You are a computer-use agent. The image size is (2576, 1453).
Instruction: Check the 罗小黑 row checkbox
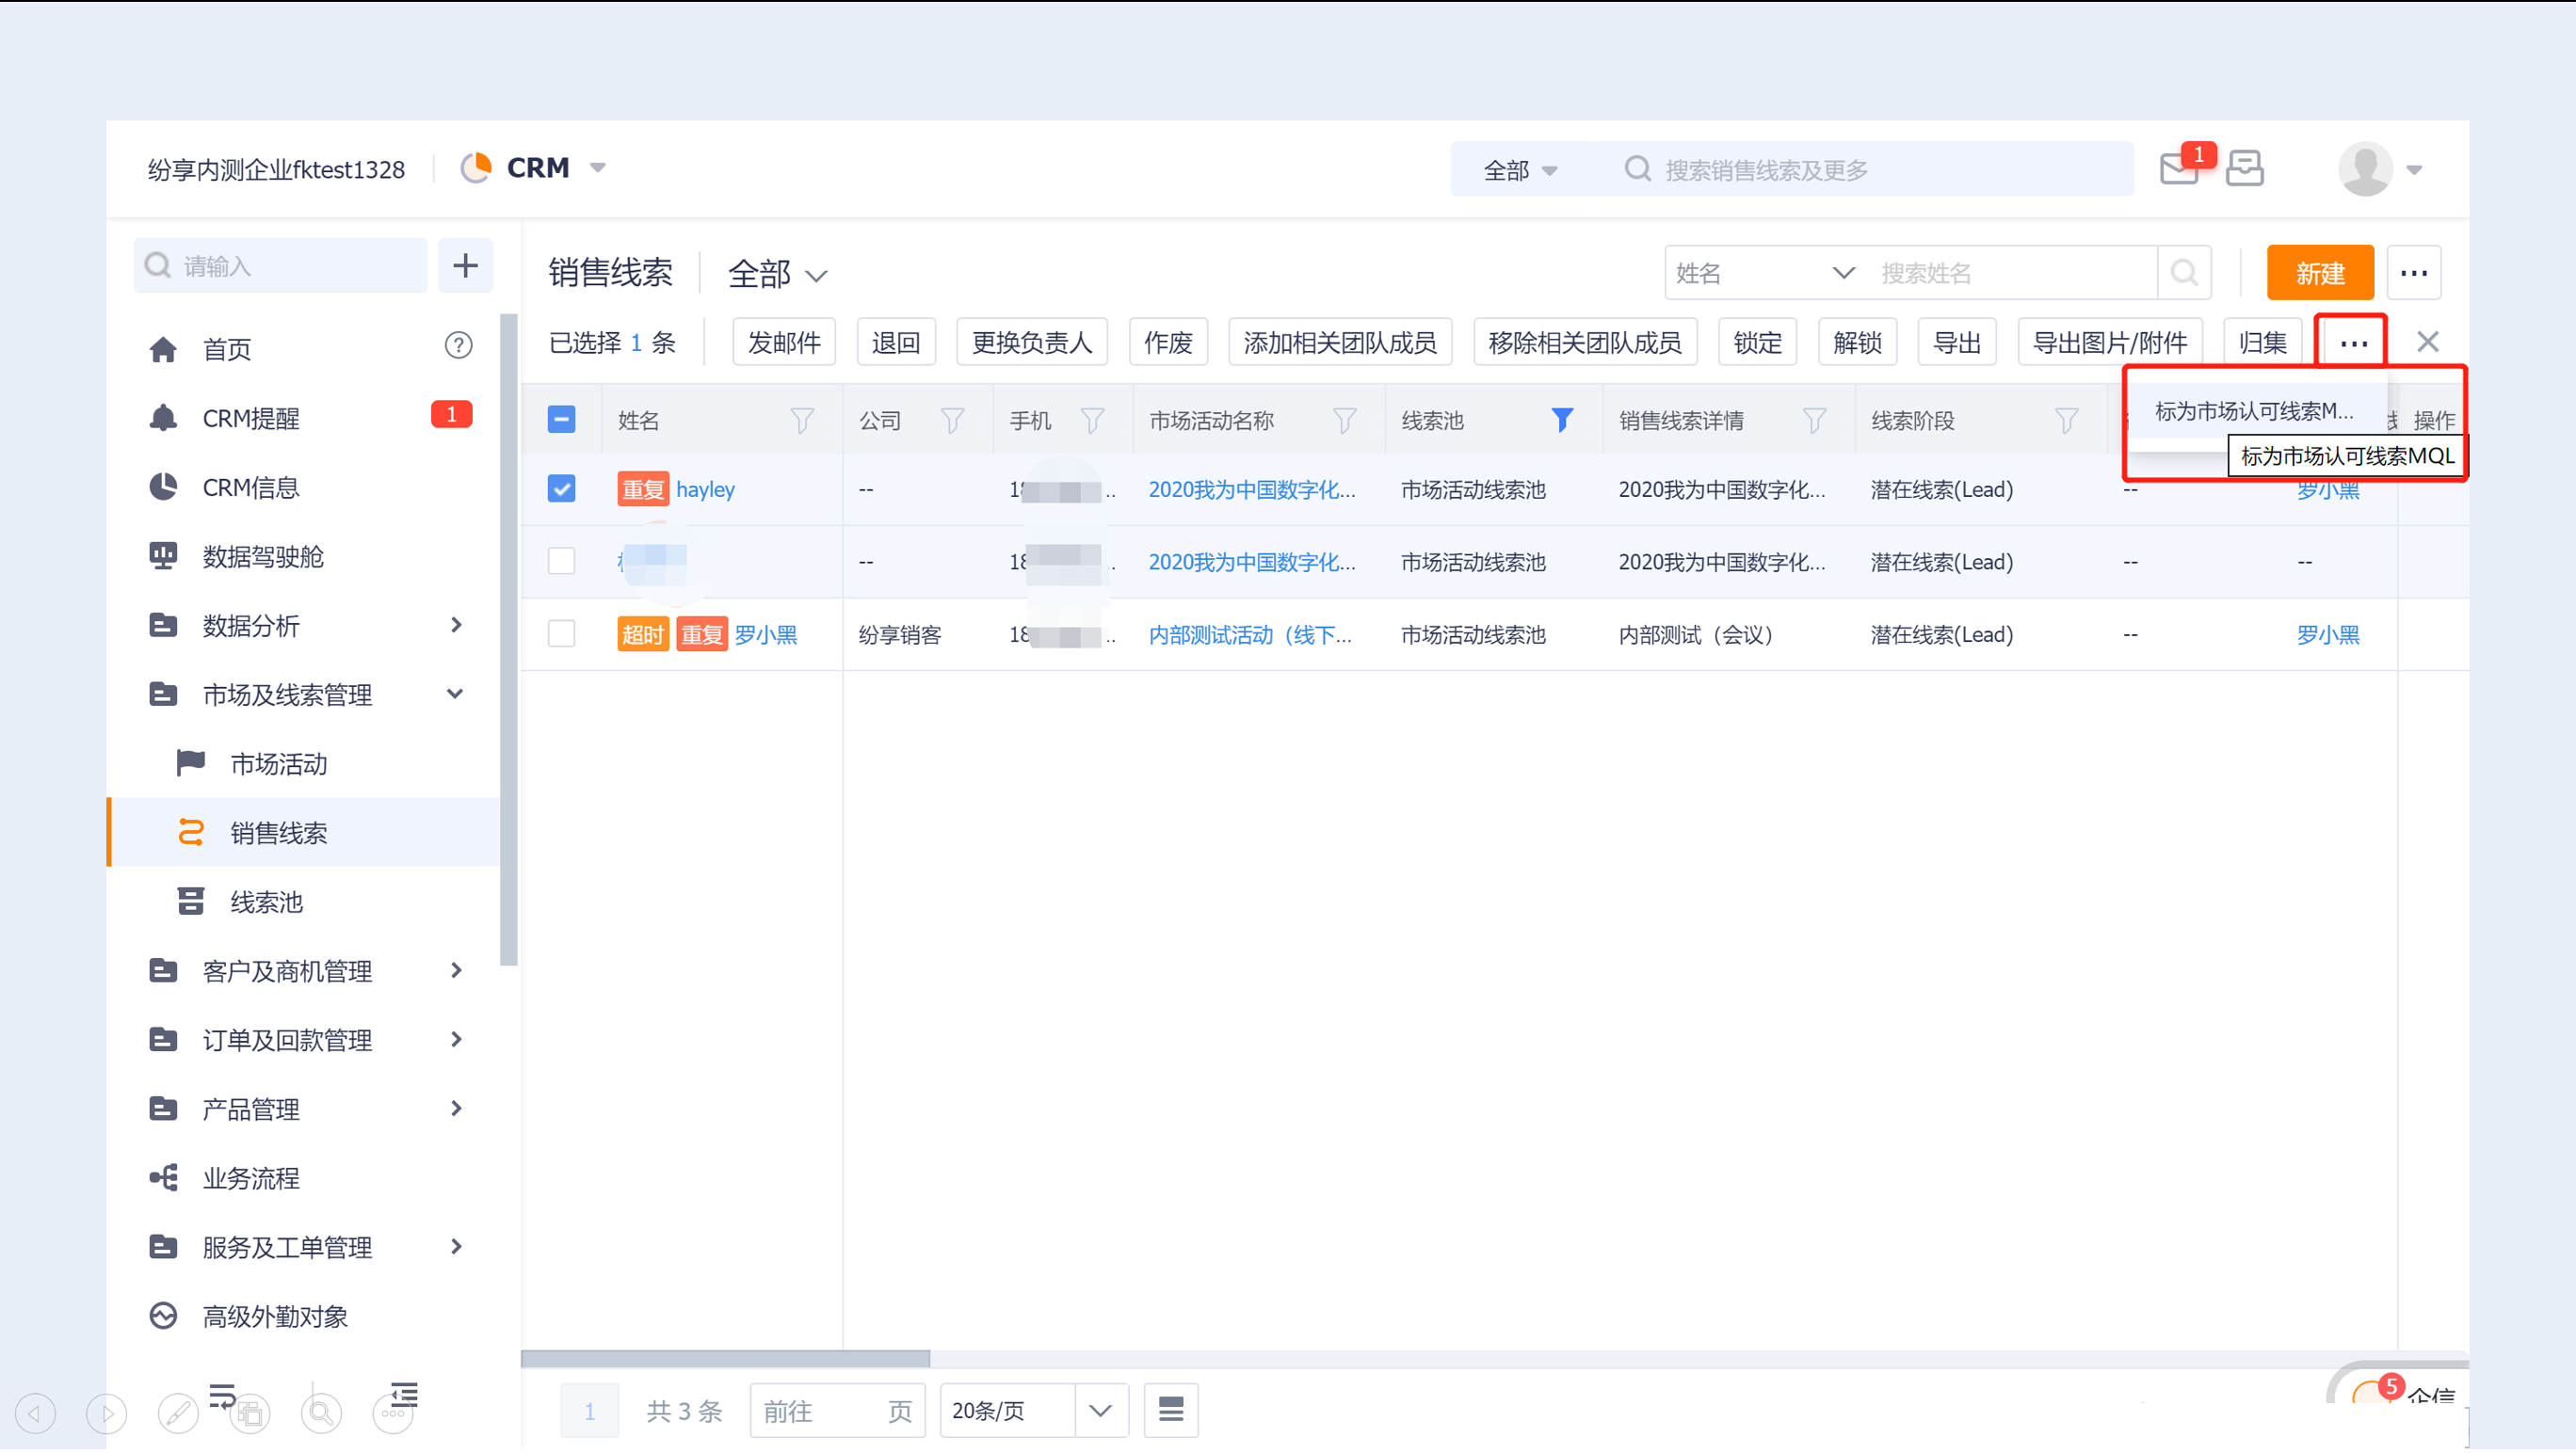(561, 635)
